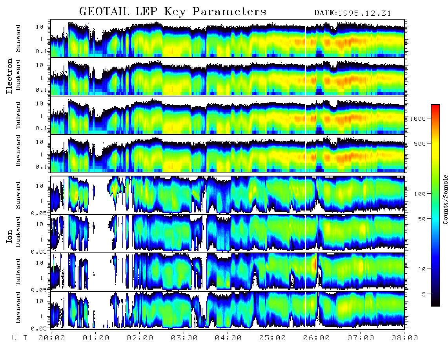Click the 06:00 time tick label
The width and height of the screenshot is (448, 345).
point(317,338)
